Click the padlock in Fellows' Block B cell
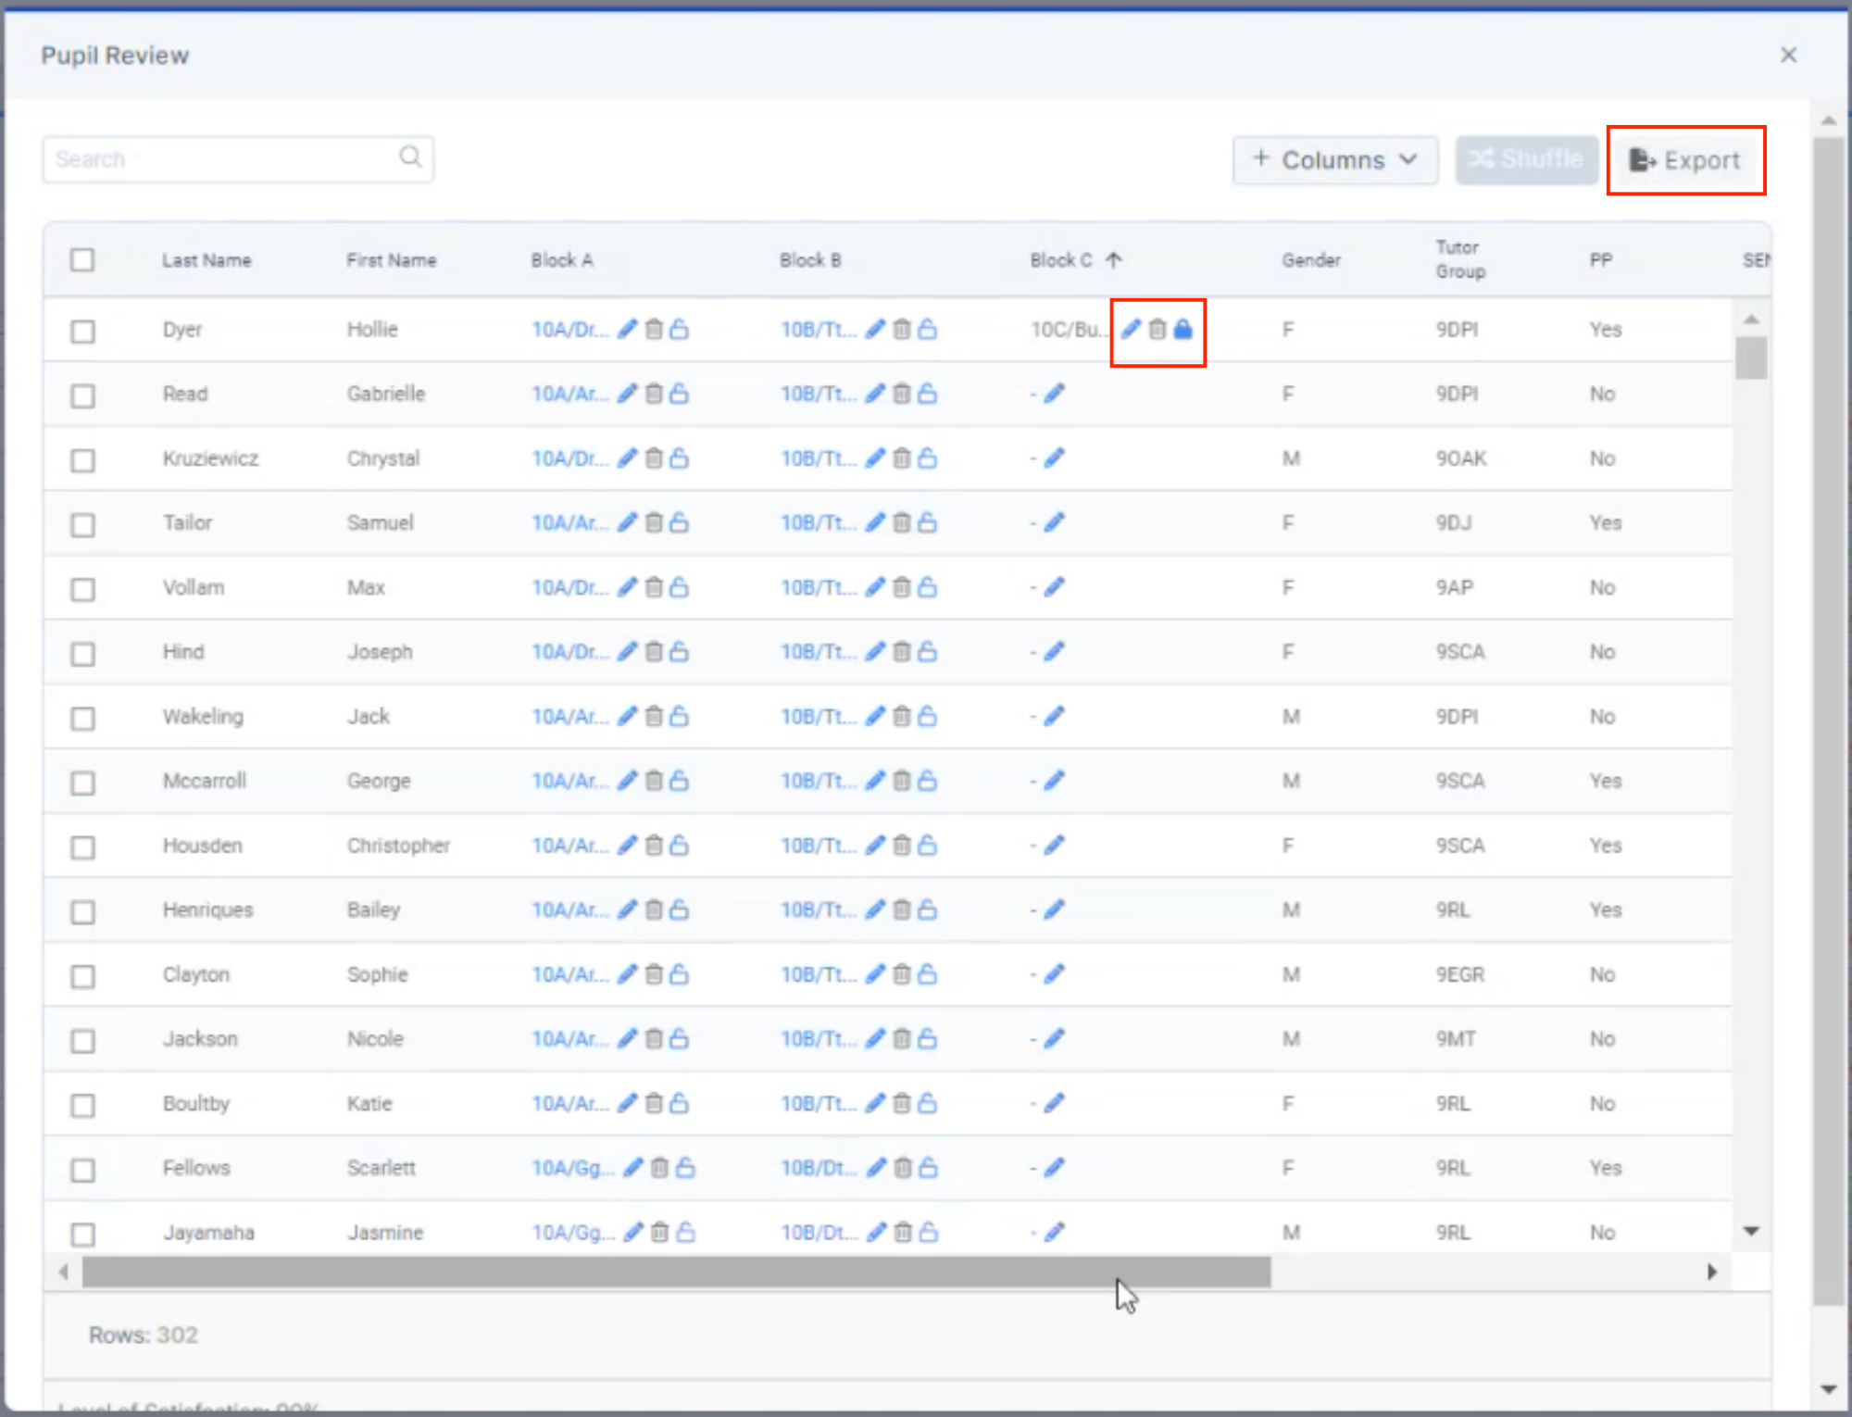This screenshot has width=1852, height=1417. click(928, 1169)
